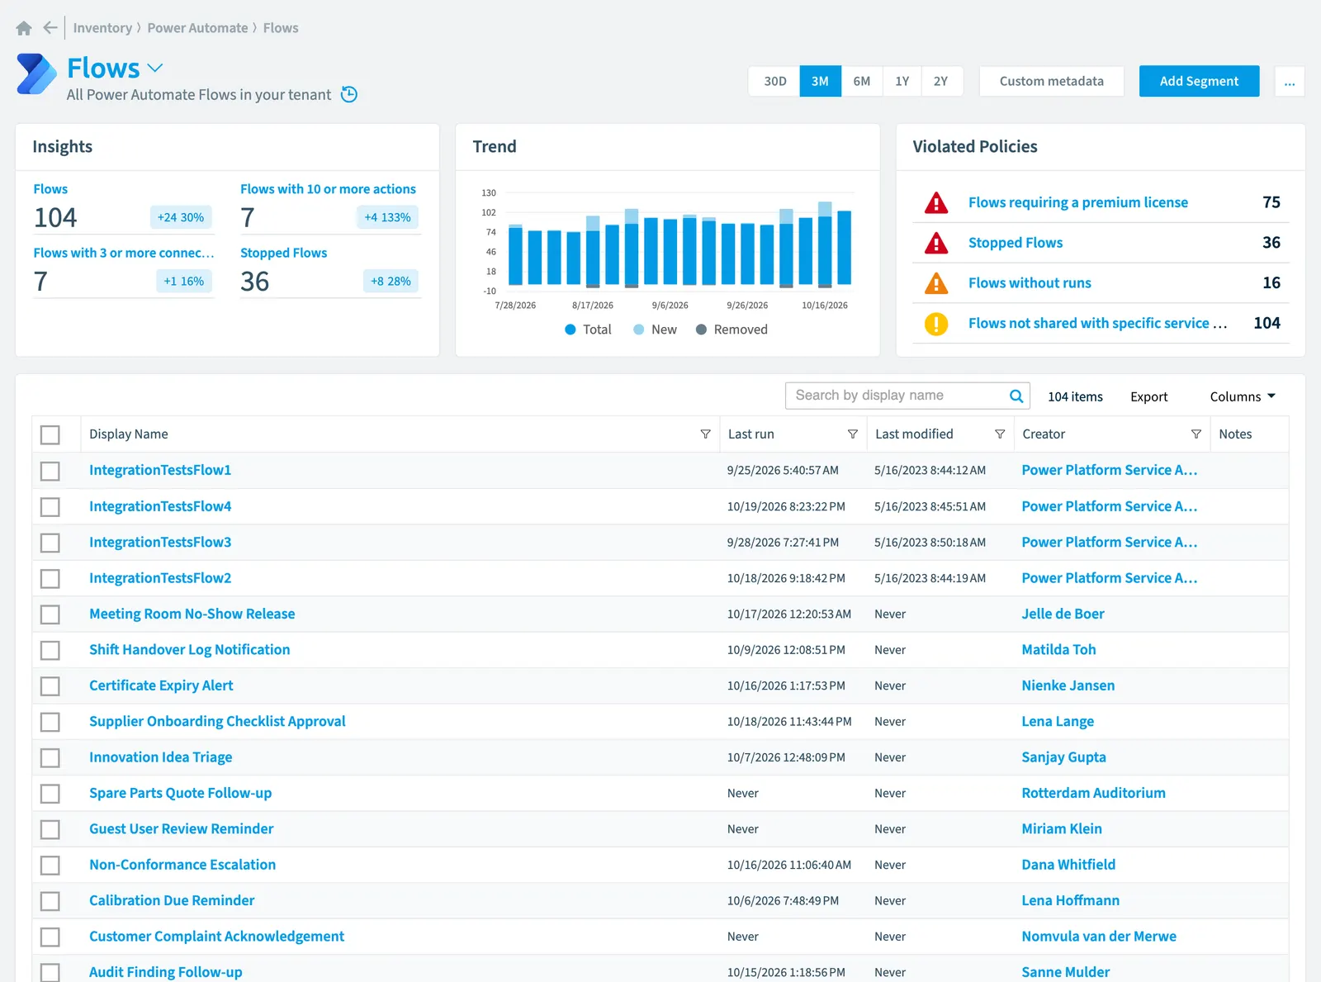
Task: Check the box for Shift Handover Log Notification
Action: tap(50, 650)
